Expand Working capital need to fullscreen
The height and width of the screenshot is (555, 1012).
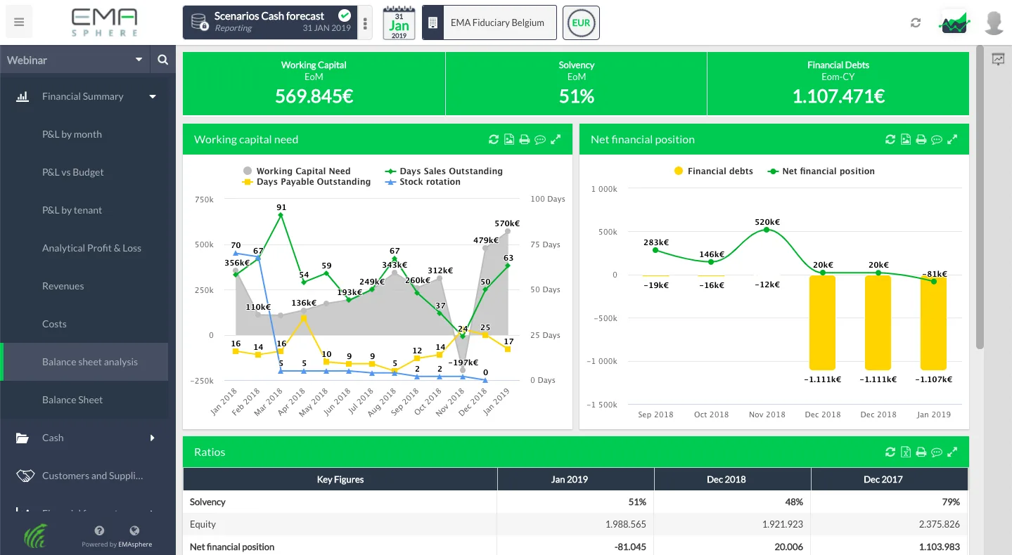(556, 140)
